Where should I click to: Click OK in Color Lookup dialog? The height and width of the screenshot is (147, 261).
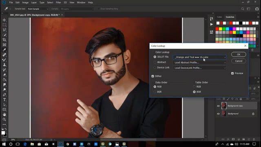point(239,54)
